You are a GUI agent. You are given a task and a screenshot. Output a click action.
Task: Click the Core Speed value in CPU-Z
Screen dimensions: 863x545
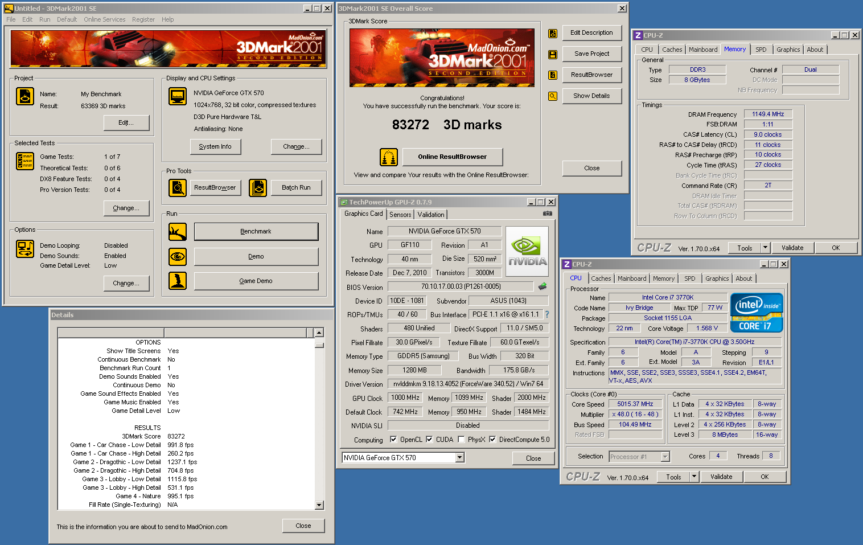click(635, 404)
